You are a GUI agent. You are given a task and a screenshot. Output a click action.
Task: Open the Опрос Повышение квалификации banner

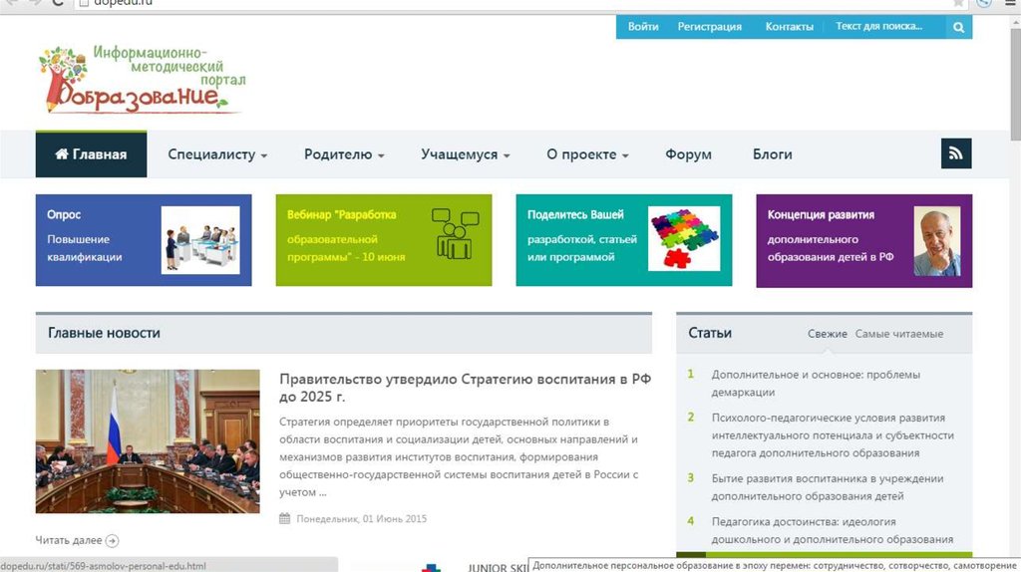144,240
